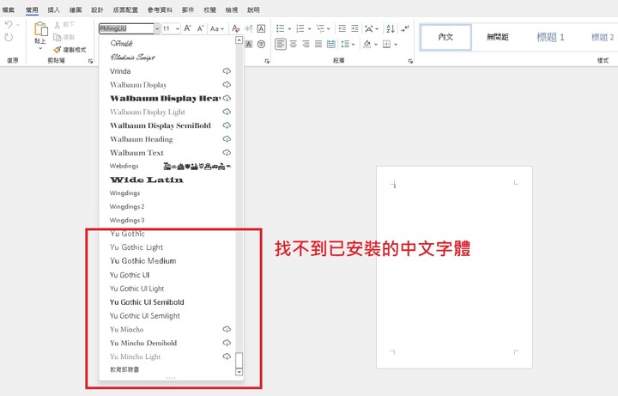This screenshot has width=618, height=396.
Task: Toggle center text alignment
Action: [x=294, y=44]
